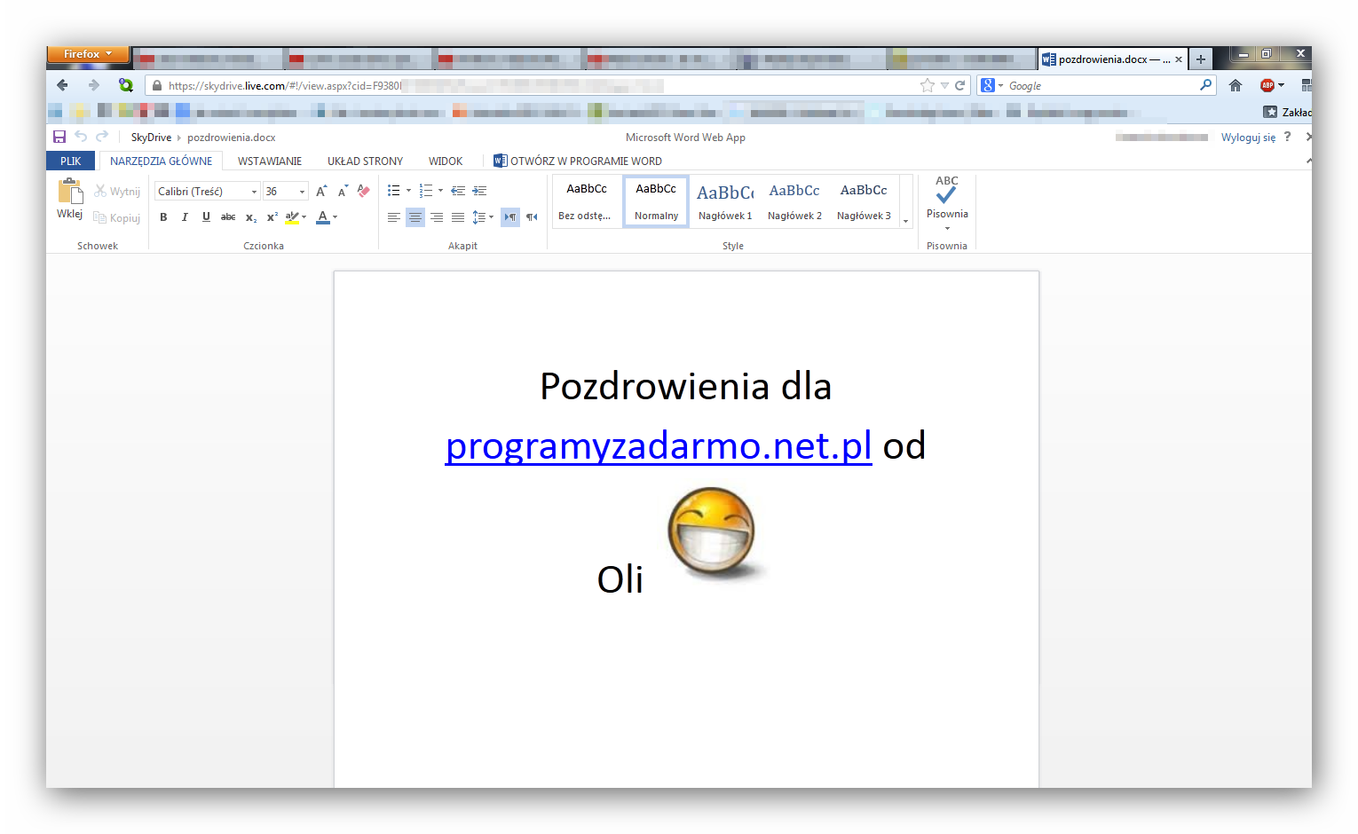Switch to the WSTAWIANIE ribbon tab
The height and width of the screenshot is (834, 1358).
coord(270,161)
